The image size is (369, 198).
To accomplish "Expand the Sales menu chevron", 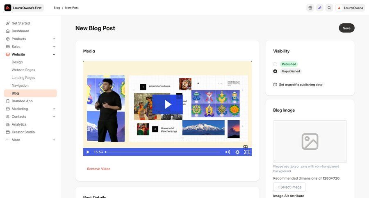I will pos(54,47).
